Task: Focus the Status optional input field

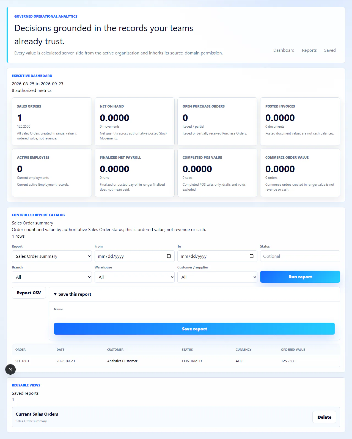Action: pyautogui.click(x=300, y=256)
